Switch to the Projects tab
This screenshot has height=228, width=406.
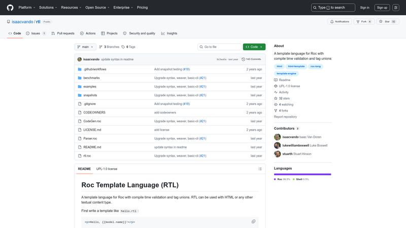[109, 33]
